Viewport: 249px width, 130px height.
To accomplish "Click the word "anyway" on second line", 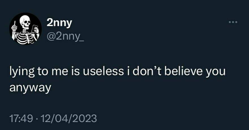I will (30, 88).
